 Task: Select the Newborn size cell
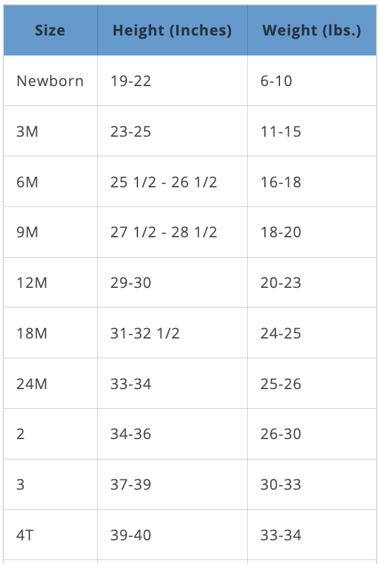pos(51,81)
